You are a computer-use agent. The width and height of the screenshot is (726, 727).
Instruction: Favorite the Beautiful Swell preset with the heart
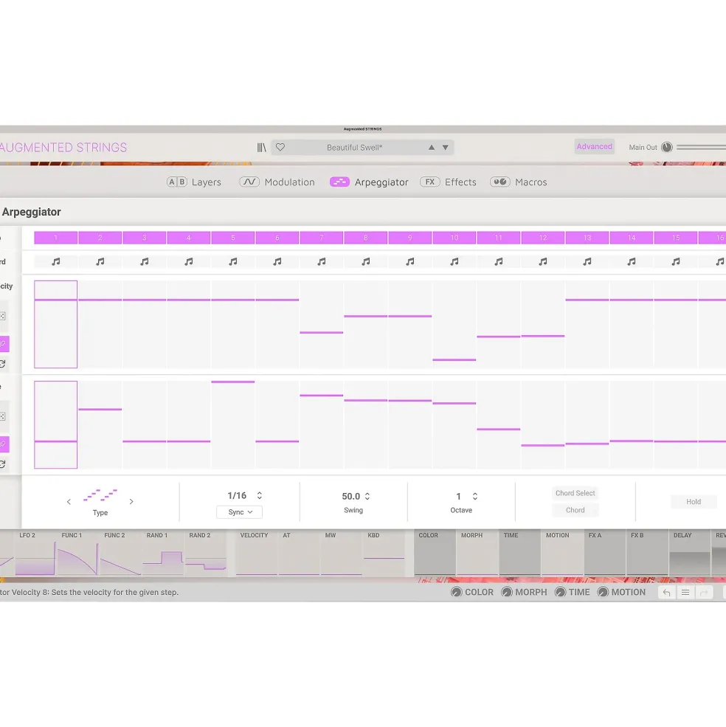tap(280, 148)
